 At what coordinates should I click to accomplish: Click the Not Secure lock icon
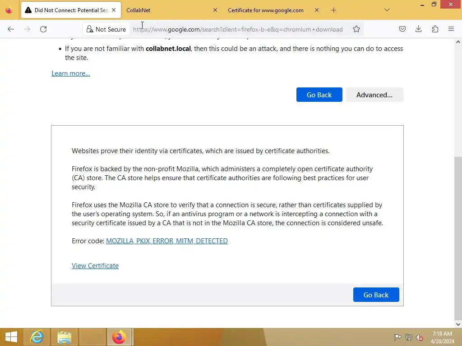point(90,29)
